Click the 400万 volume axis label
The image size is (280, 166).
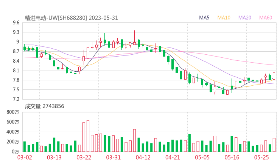(13, 132)
